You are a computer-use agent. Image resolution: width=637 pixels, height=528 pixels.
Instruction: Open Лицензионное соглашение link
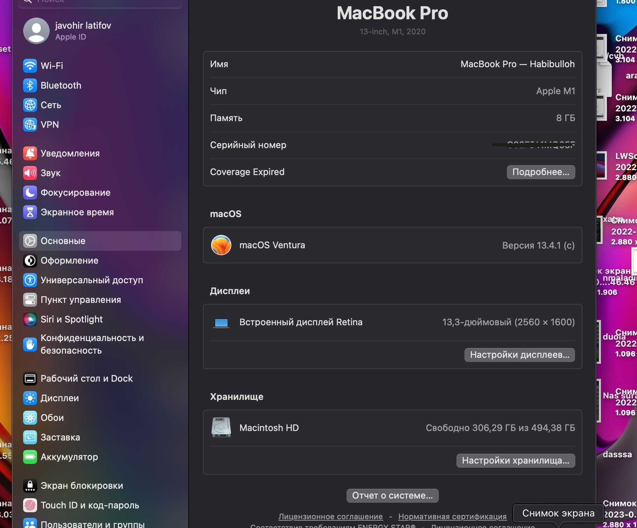(x=330, y=516)
